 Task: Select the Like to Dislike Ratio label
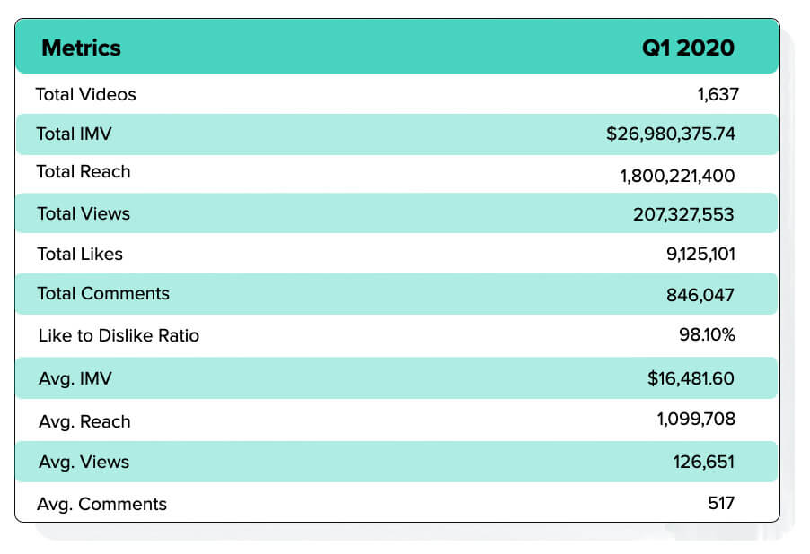coord(119,336)
